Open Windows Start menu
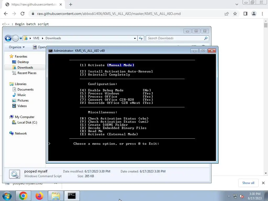This screenshot has height=201, width=268. (x=7, y=196)
